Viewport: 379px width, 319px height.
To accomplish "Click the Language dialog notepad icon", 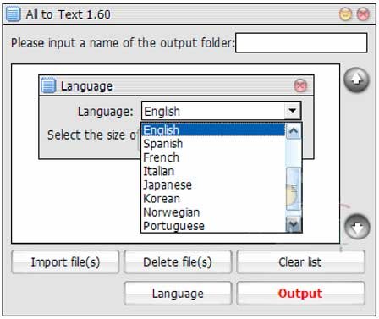I will (48, 85).
